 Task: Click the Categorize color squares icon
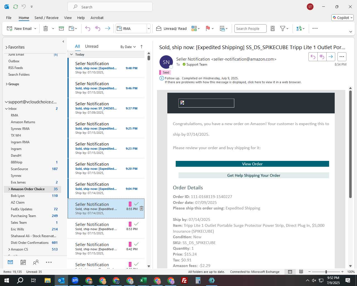(x=194, y=28)
